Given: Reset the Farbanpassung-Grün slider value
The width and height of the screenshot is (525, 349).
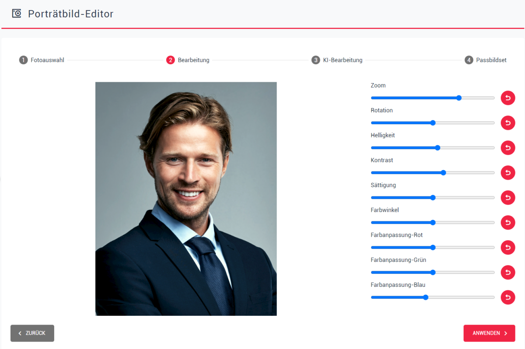Looking at the screenshot, I should pyautogui.click(x=508, y=272).
